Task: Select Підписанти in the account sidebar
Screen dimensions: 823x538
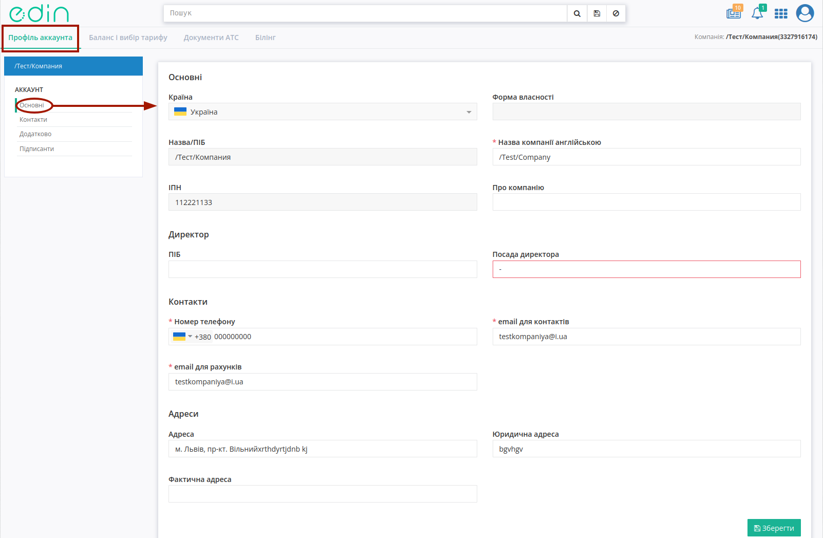Action: 36,149
